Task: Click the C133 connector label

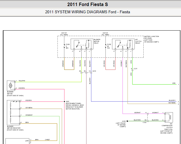Action: pyautogui.click(x=145, y=122)
